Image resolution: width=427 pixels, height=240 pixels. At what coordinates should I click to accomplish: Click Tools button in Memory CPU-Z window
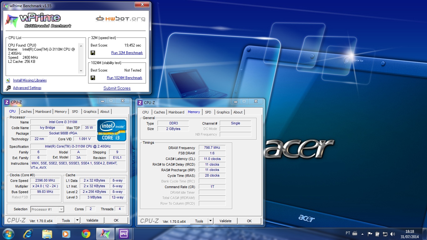[x=199, y=221]
